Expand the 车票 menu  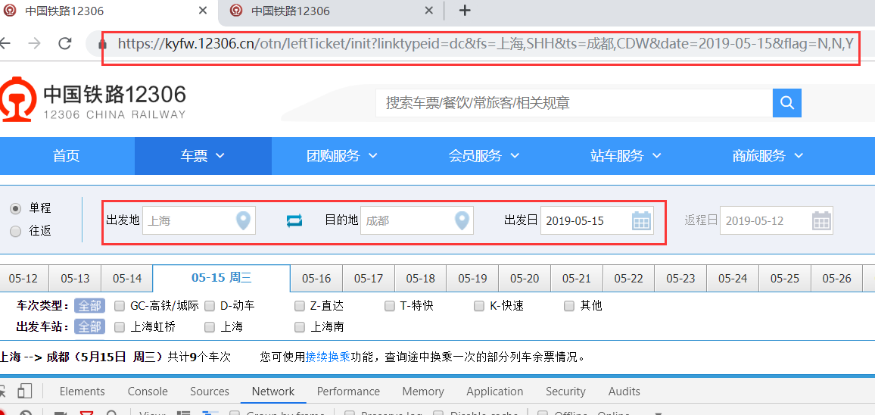pos(203,156)
